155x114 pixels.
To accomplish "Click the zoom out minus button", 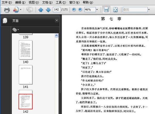I will (x=74, y=10).
